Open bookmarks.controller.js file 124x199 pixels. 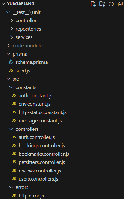(x=44, y=154)
